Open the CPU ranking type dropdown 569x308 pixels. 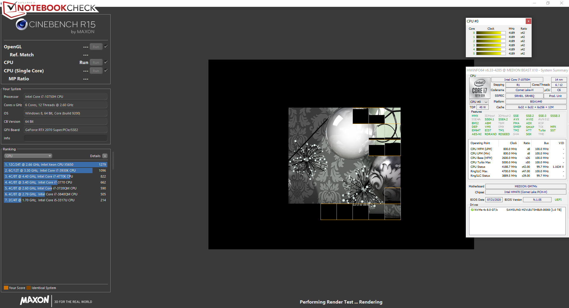click(x=28, y=156)
